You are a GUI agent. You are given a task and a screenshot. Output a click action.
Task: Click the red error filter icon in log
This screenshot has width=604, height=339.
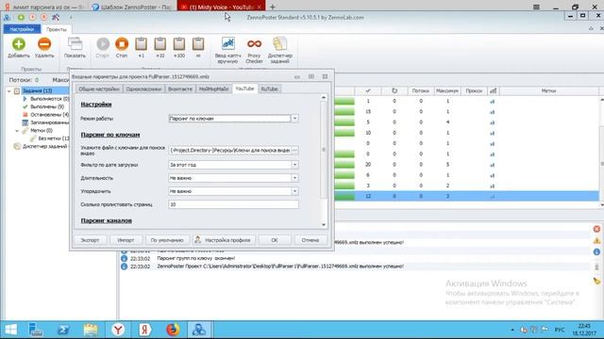click(x=596, y=229)
